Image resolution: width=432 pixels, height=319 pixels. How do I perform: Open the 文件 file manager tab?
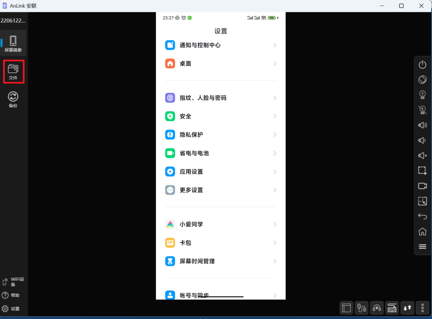coord(14,71)
